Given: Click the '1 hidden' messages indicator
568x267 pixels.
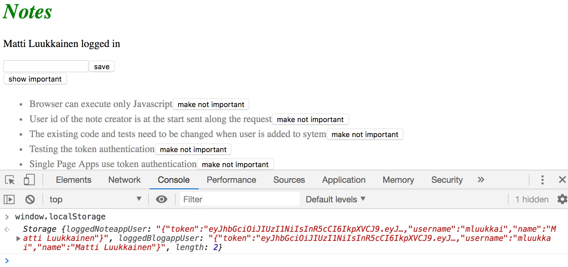Looking at the screenshot, I should tap(532, 199).
